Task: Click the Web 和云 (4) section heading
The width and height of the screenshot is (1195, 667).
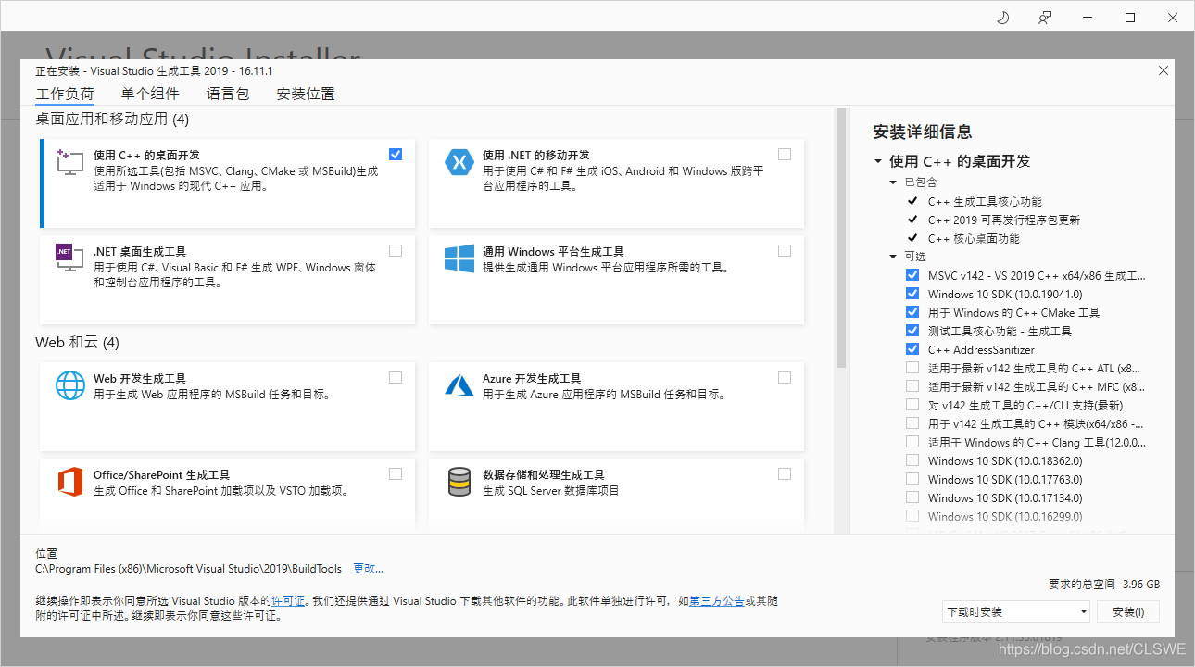Action: coord(77,342)
